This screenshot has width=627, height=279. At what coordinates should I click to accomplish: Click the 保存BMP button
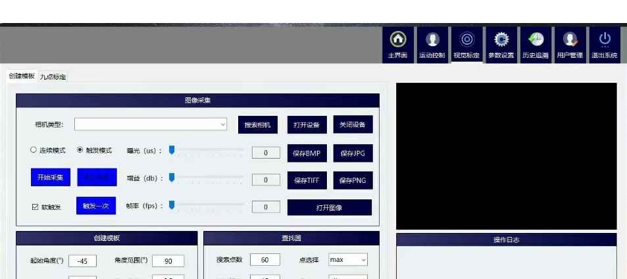tap(307, 153)
